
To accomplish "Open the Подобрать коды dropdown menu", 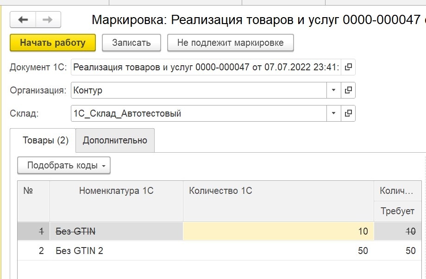I will [64, 165].
